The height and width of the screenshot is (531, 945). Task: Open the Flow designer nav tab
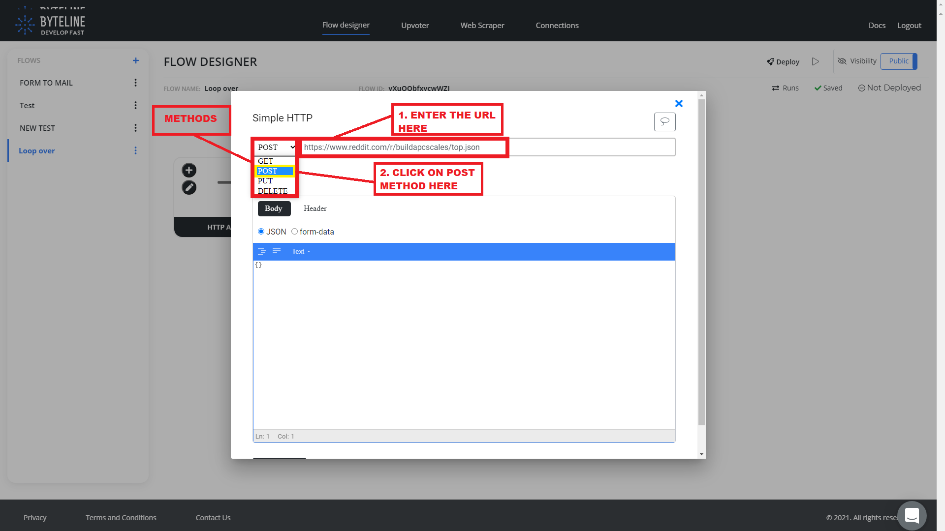coord(346,25)
